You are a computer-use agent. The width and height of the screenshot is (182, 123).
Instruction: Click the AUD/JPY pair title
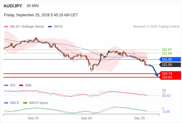13,6
